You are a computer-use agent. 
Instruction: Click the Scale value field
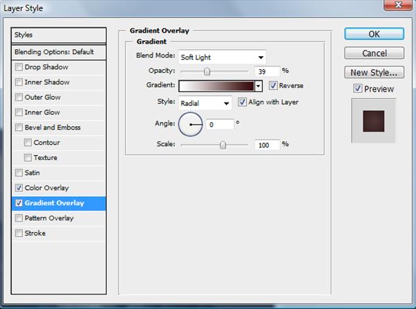pyautogui.click(x=267, y=145)
